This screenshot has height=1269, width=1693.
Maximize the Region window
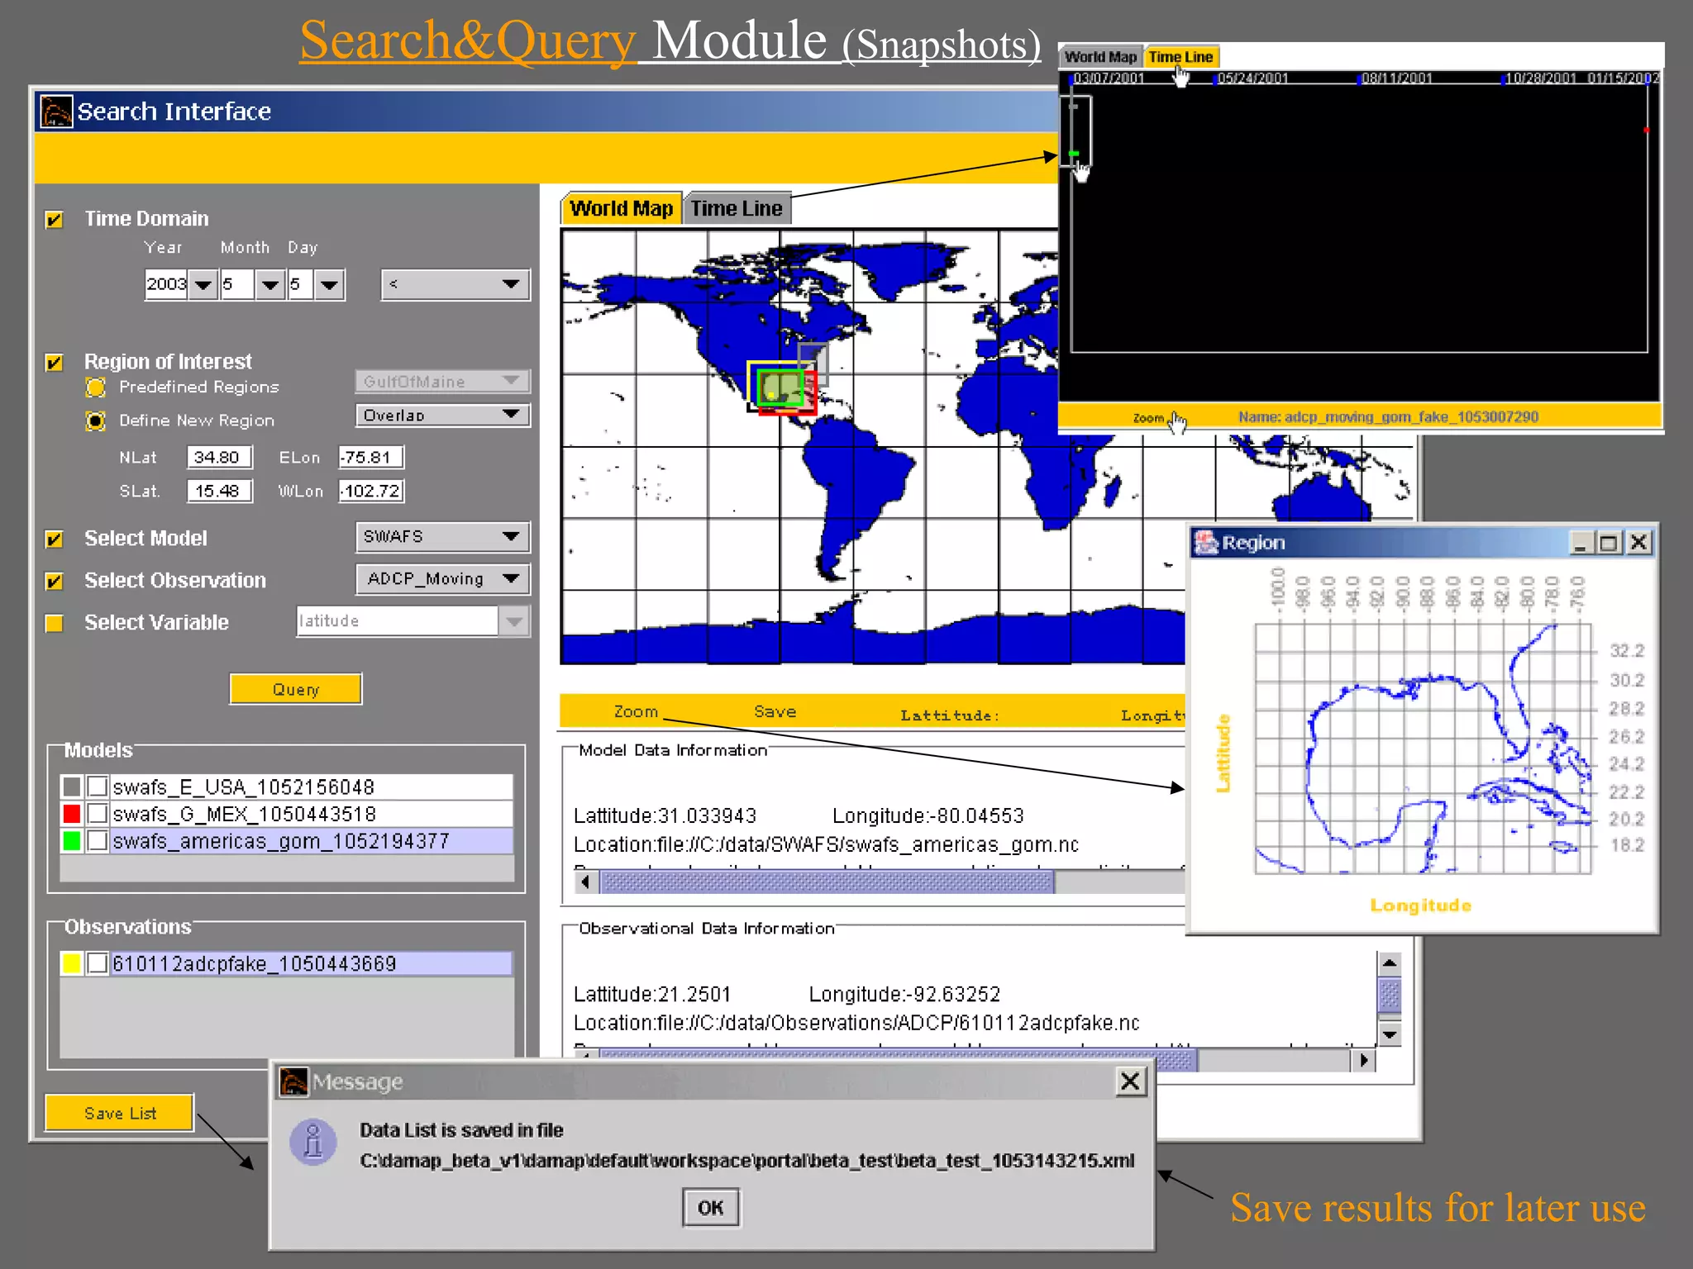coord(1609,543)
